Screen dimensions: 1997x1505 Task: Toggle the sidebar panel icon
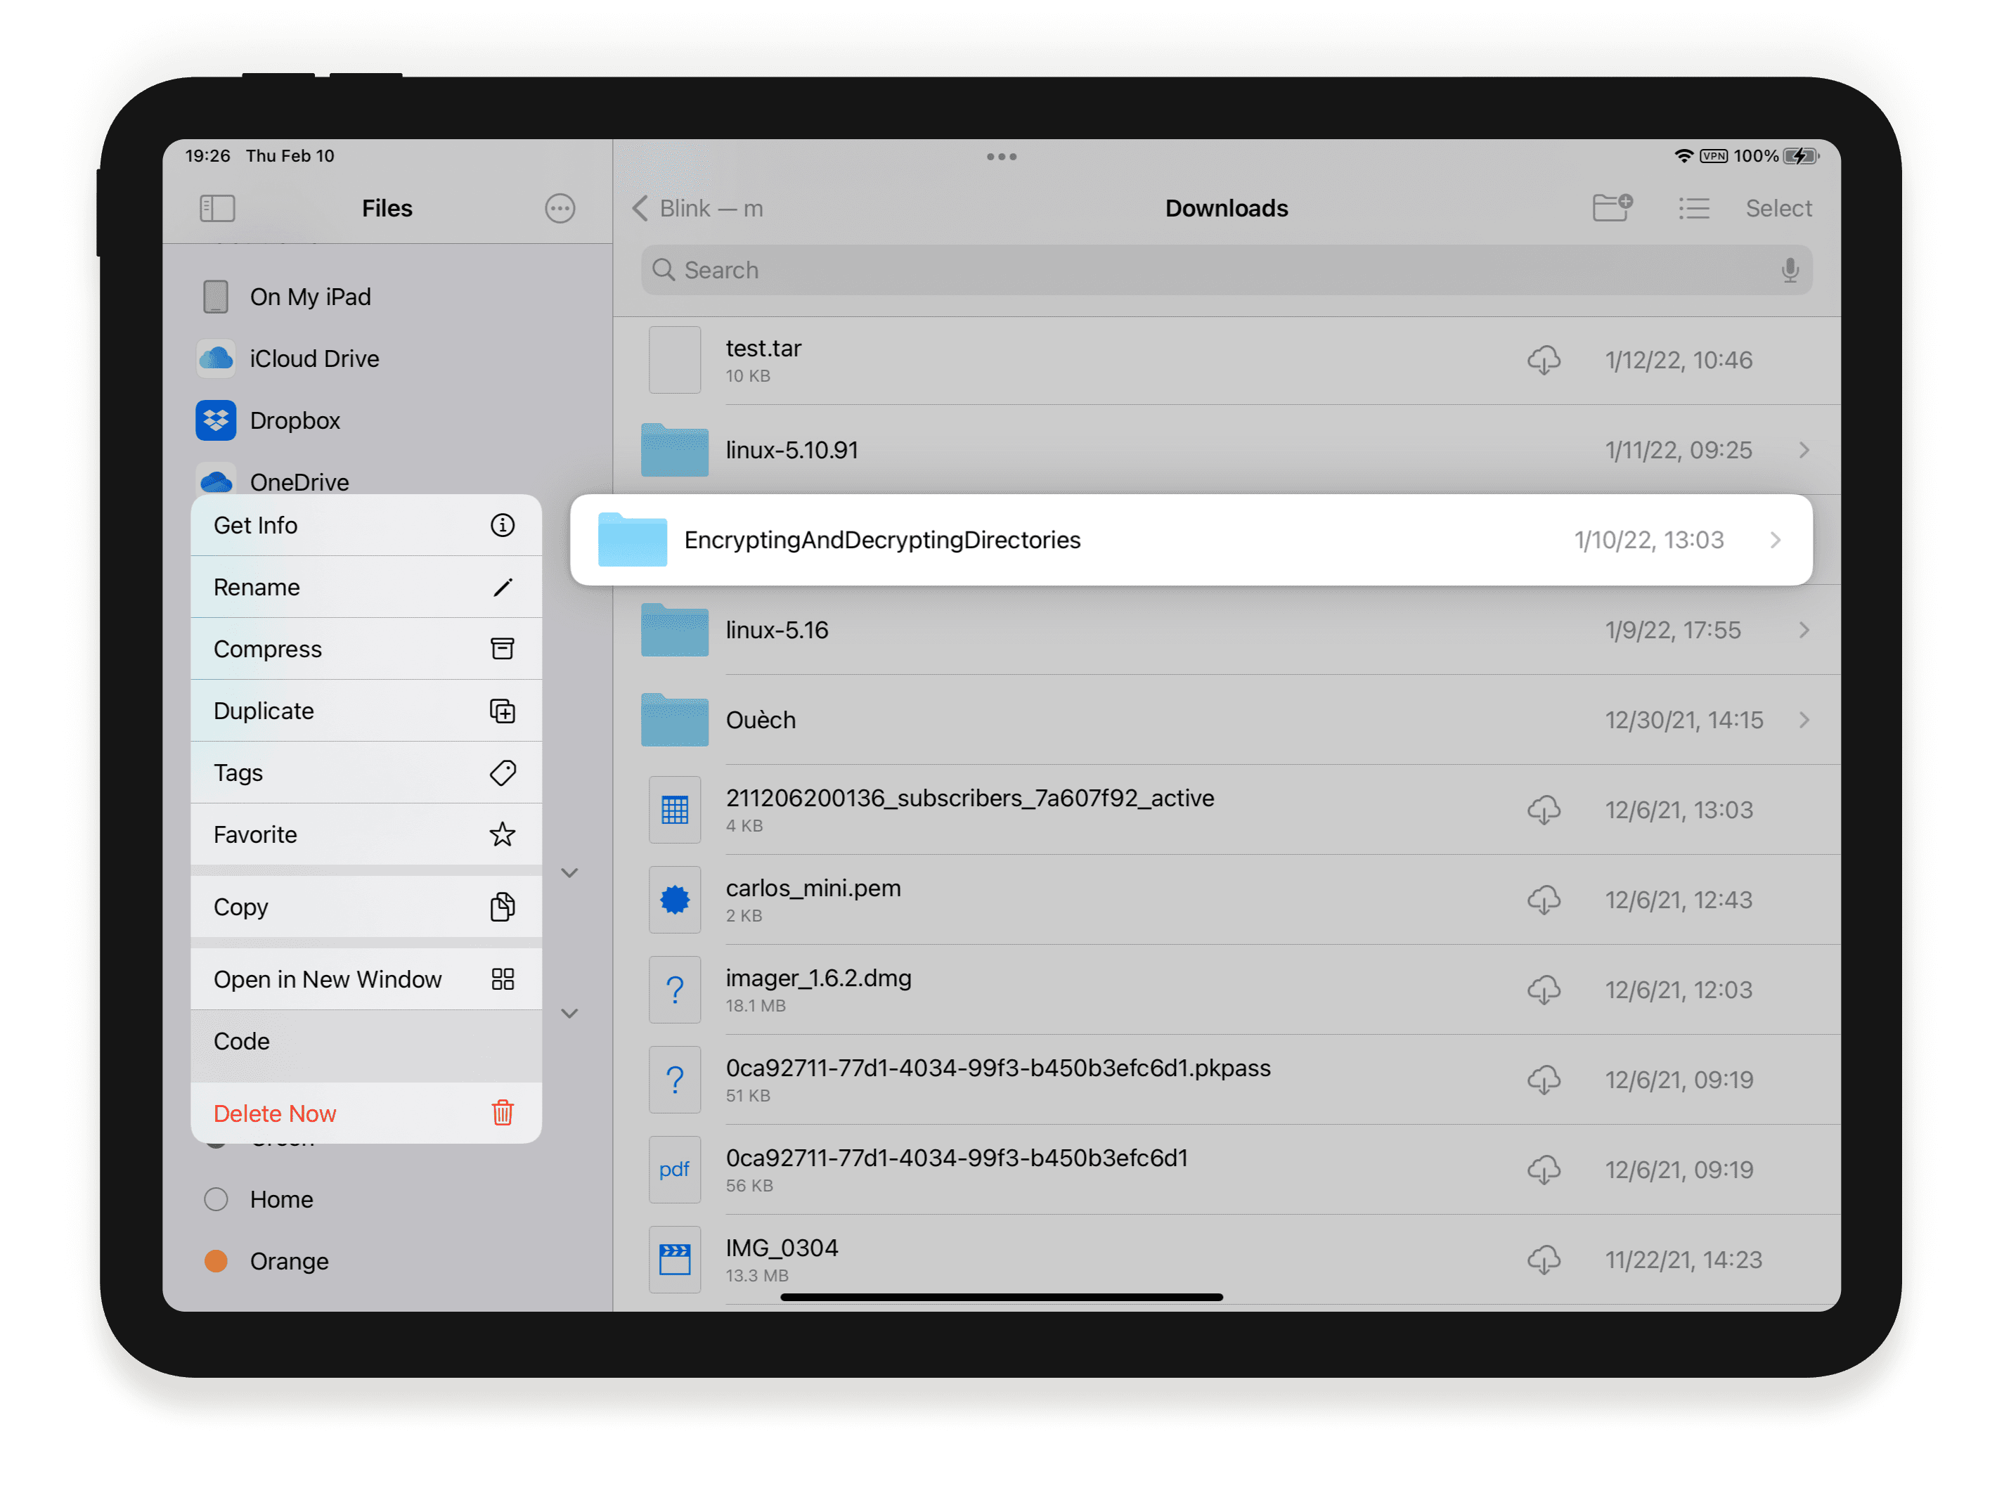[216, 209]
